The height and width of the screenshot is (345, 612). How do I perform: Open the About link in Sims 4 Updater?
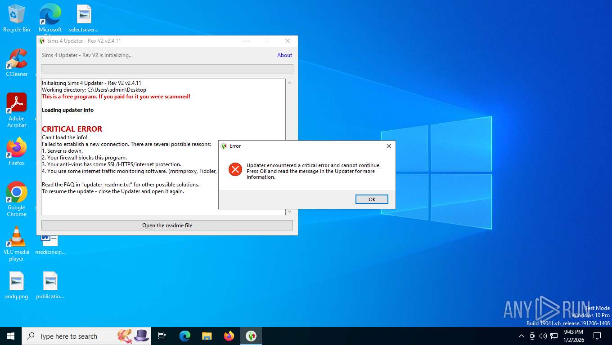click(284, 55)
